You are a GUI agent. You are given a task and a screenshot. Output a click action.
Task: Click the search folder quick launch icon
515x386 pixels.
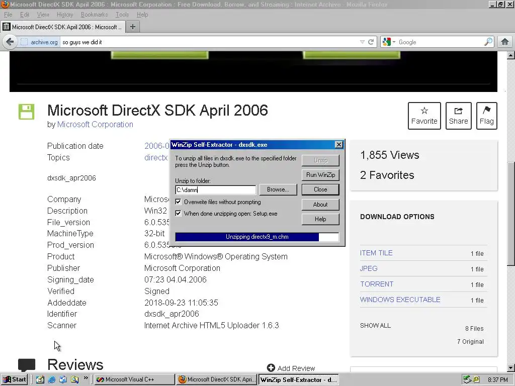pyautogui.click(x=74, y=379)
